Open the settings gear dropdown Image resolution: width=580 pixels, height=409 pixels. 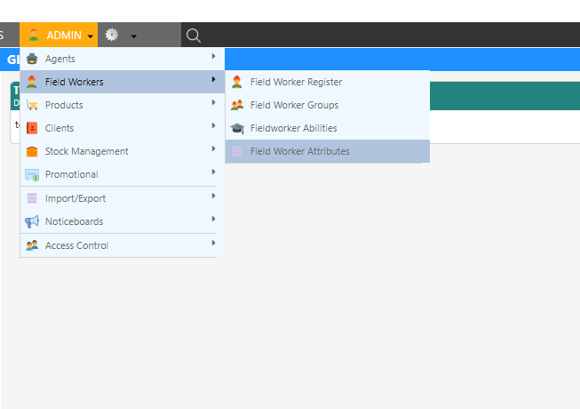click(120, 36)
